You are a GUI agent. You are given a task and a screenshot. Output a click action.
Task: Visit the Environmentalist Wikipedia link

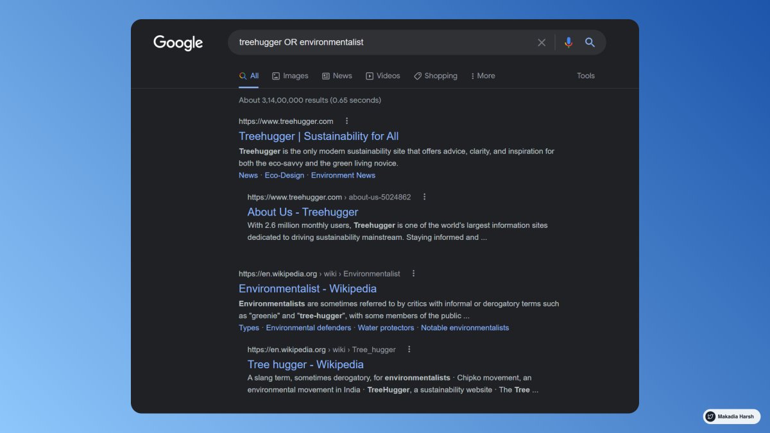click(x=307, y=289)
